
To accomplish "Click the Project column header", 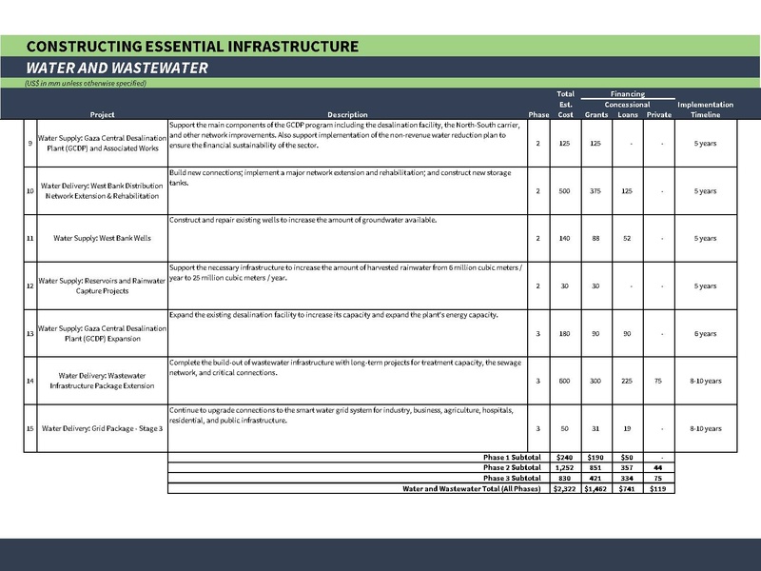I will coord(103,115).
